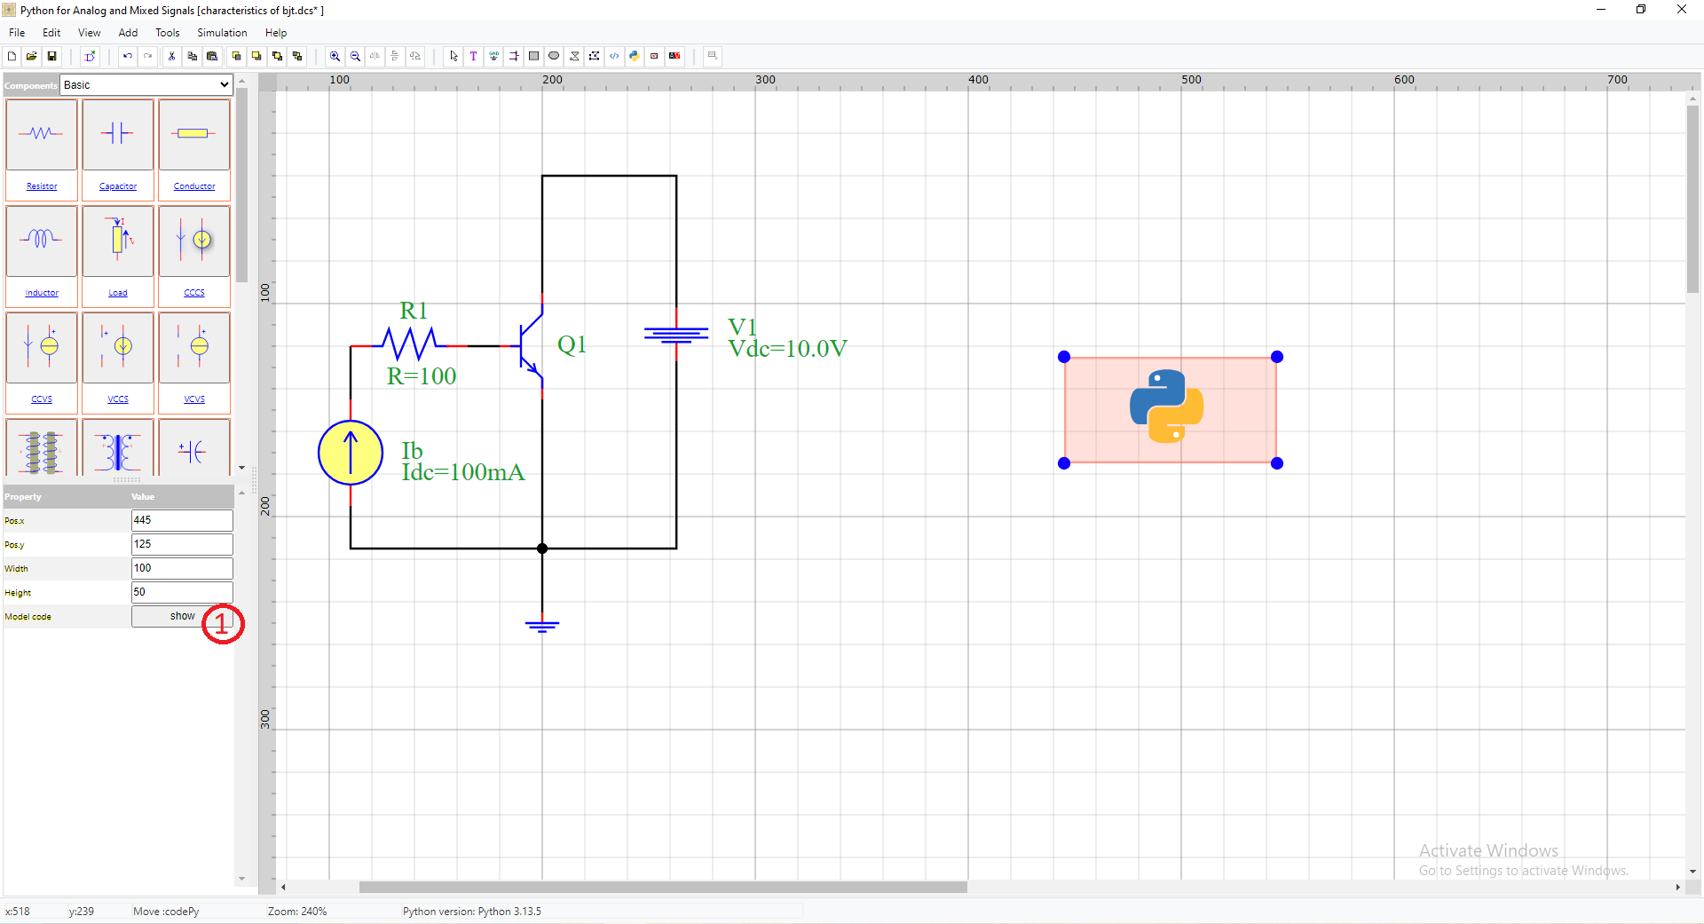Click the CCVS label link

42,399
